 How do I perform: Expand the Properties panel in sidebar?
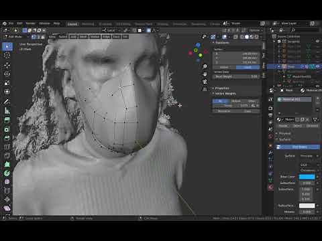(221, 88)
